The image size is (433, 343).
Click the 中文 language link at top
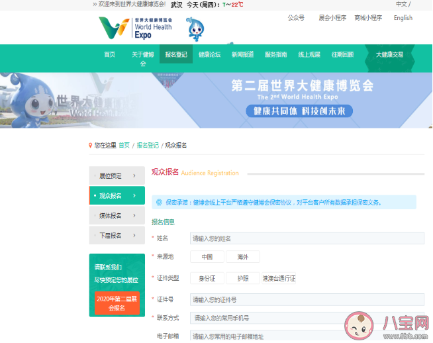pos(401,4)
